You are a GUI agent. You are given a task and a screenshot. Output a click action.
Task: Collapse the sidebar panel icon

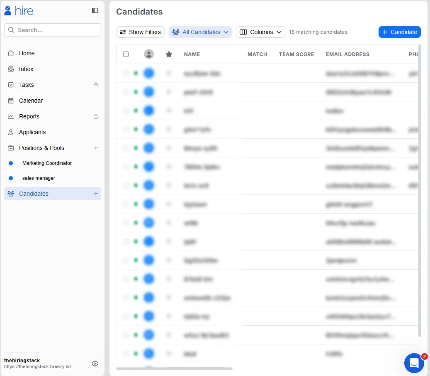point(95,10)
